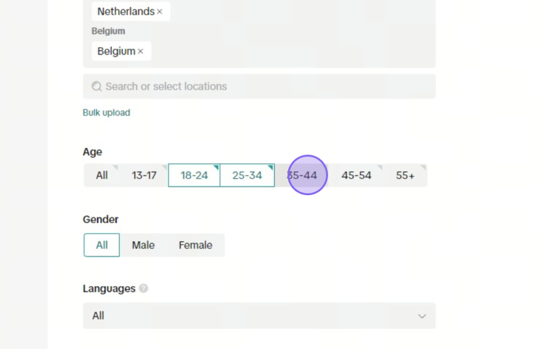Click the search magnifier icon in locations field
Screen dimensions: 542x349
pyautogui.click(x=96, y=86)
